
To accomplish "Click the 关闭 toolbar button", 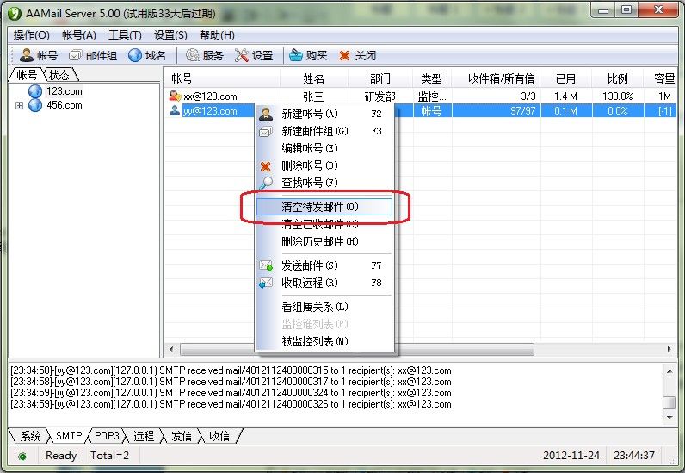I will 357,55.
